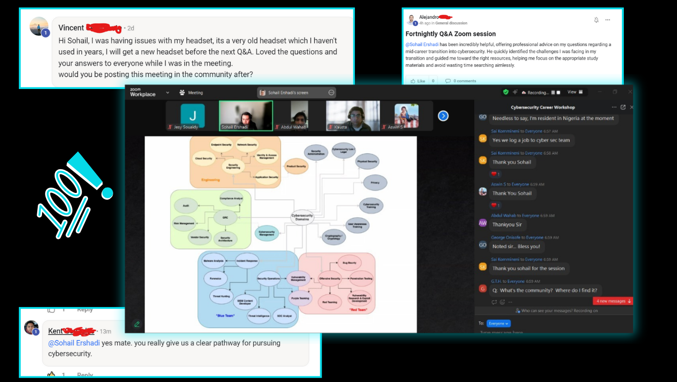Click the Penetration Testing diagram node

pos(361,279)
